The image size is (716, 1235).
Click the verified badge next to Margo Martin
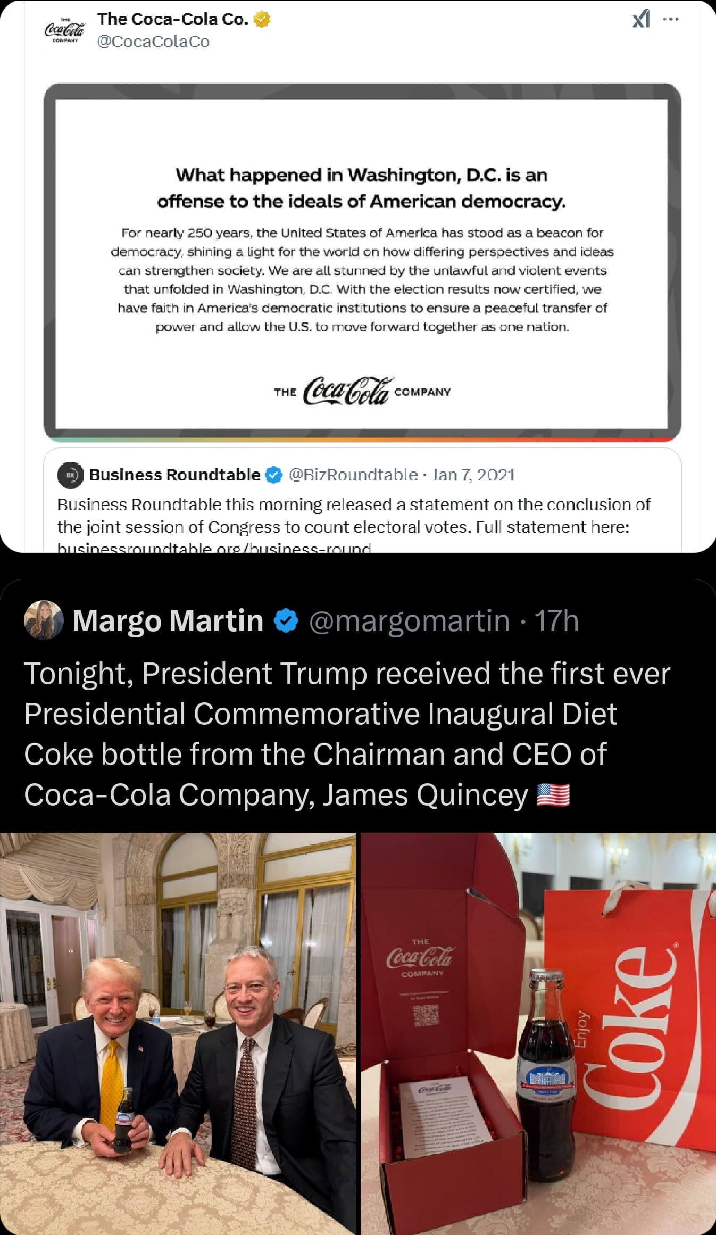pyautogui.click(x=286, y=620)
